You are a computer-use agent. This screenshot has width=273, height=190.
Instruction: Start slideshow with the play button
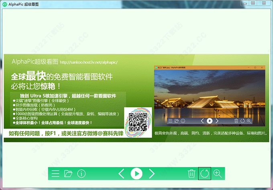coord(136,174)
